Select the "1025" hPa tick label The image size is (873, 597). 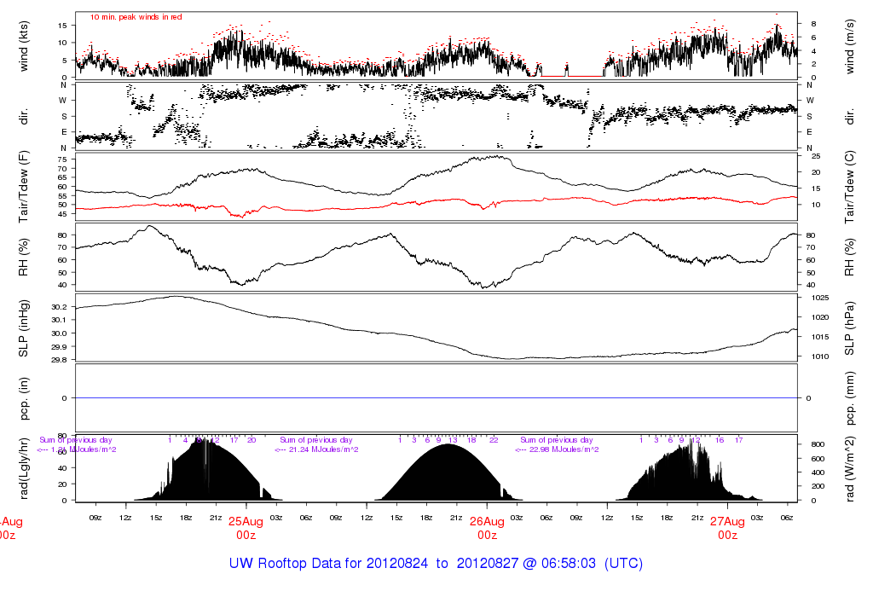coord(820,298)
